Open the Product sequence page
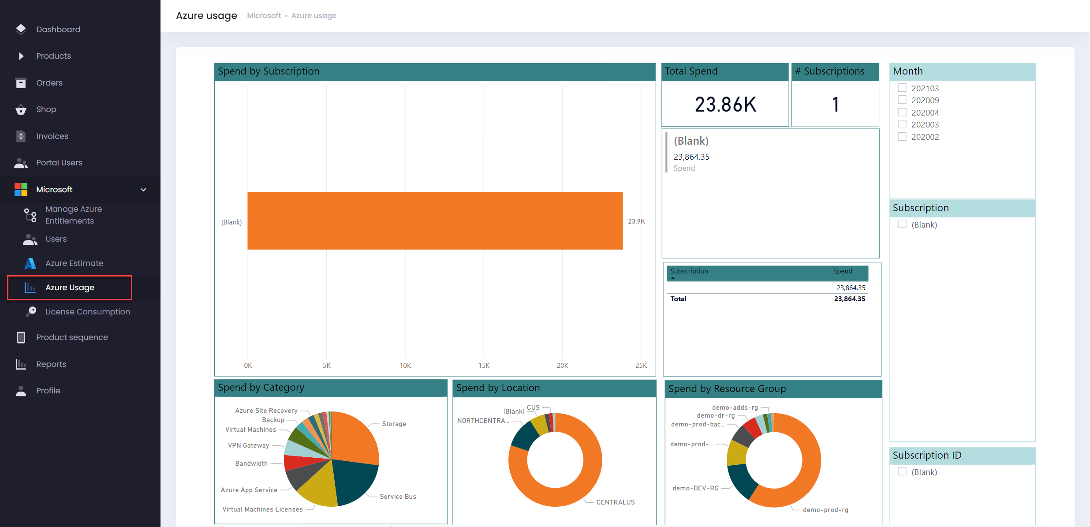 pyautogui.click(x=72, y=337)
